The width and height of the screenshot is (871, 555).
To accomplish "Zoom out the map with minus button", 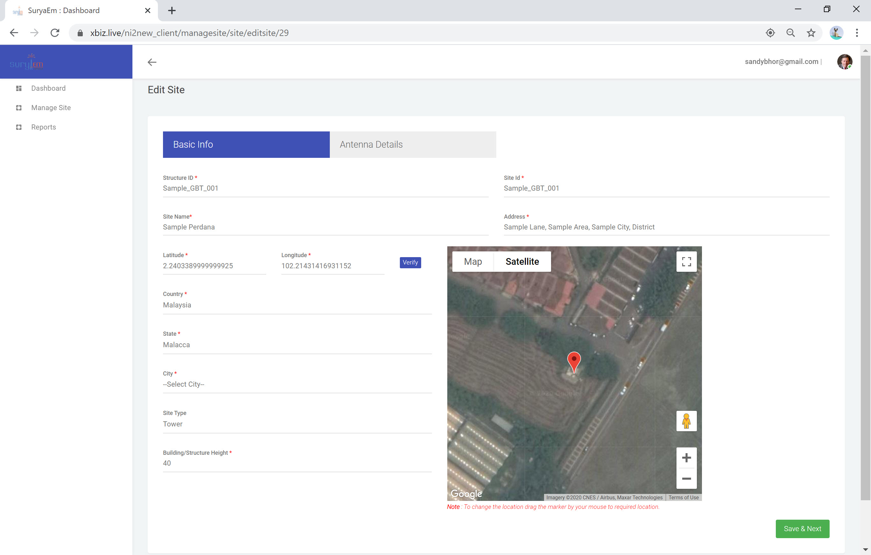I will 686,478.
